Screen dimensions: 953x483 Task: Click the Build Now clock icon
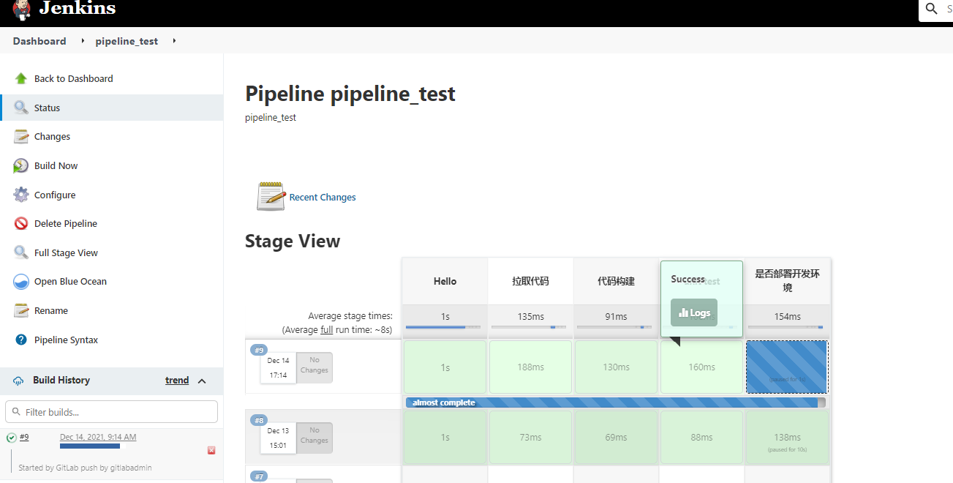click(x=21, y=165)
